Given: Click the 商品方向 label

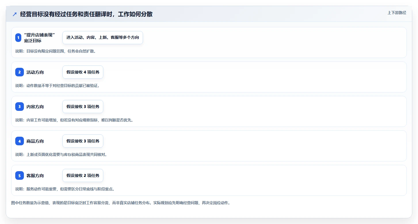Looking at the screenshot, I should coord(35,141).
